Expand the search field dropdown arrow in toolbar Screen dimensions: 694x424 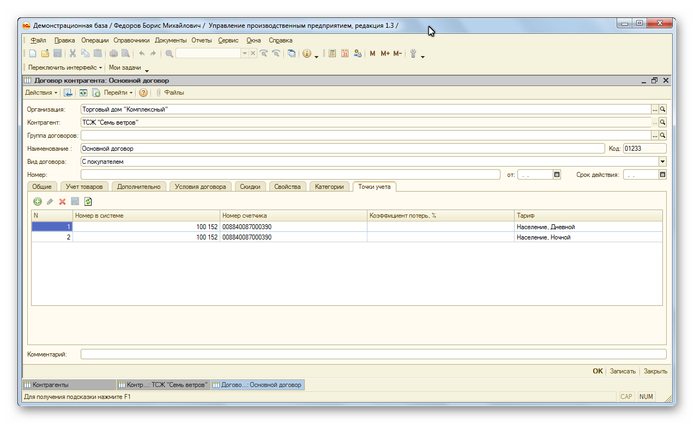(x=245, y=53)
